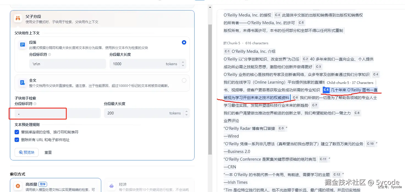
Task: Click the —CRN attribution line
Action: (230, 167)
